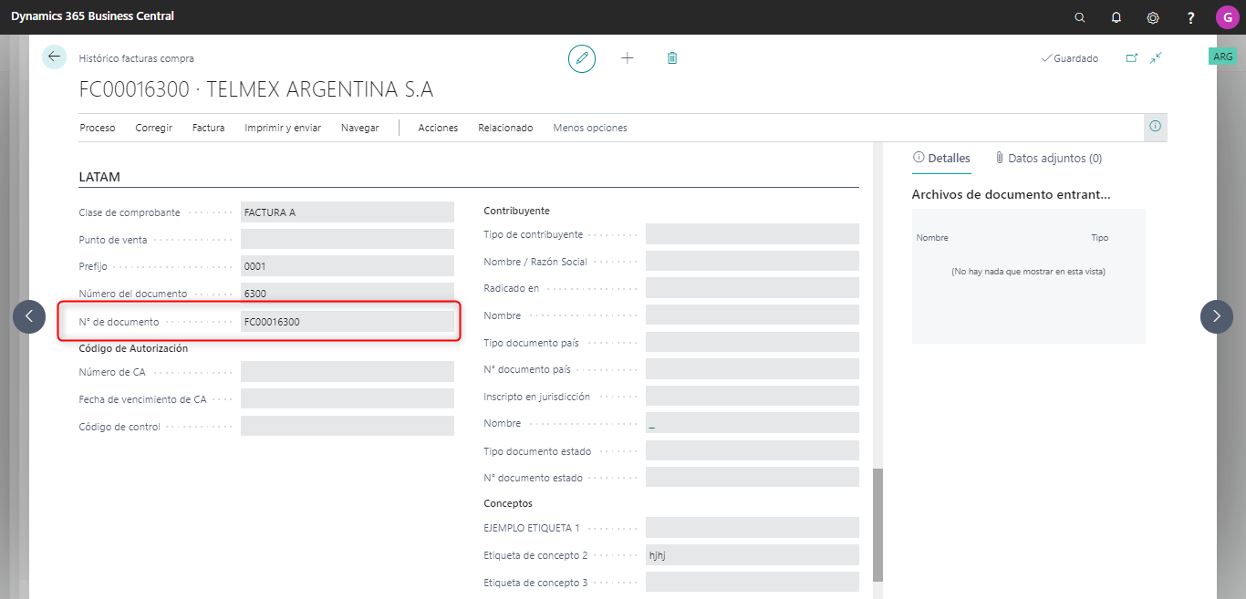Collapse the page with shrink arrows icon

coord(1156,57)
